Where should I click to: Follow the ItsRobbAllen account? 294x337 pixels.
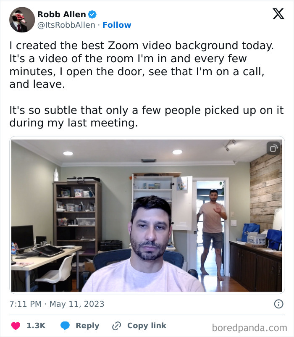pos(117,25)
